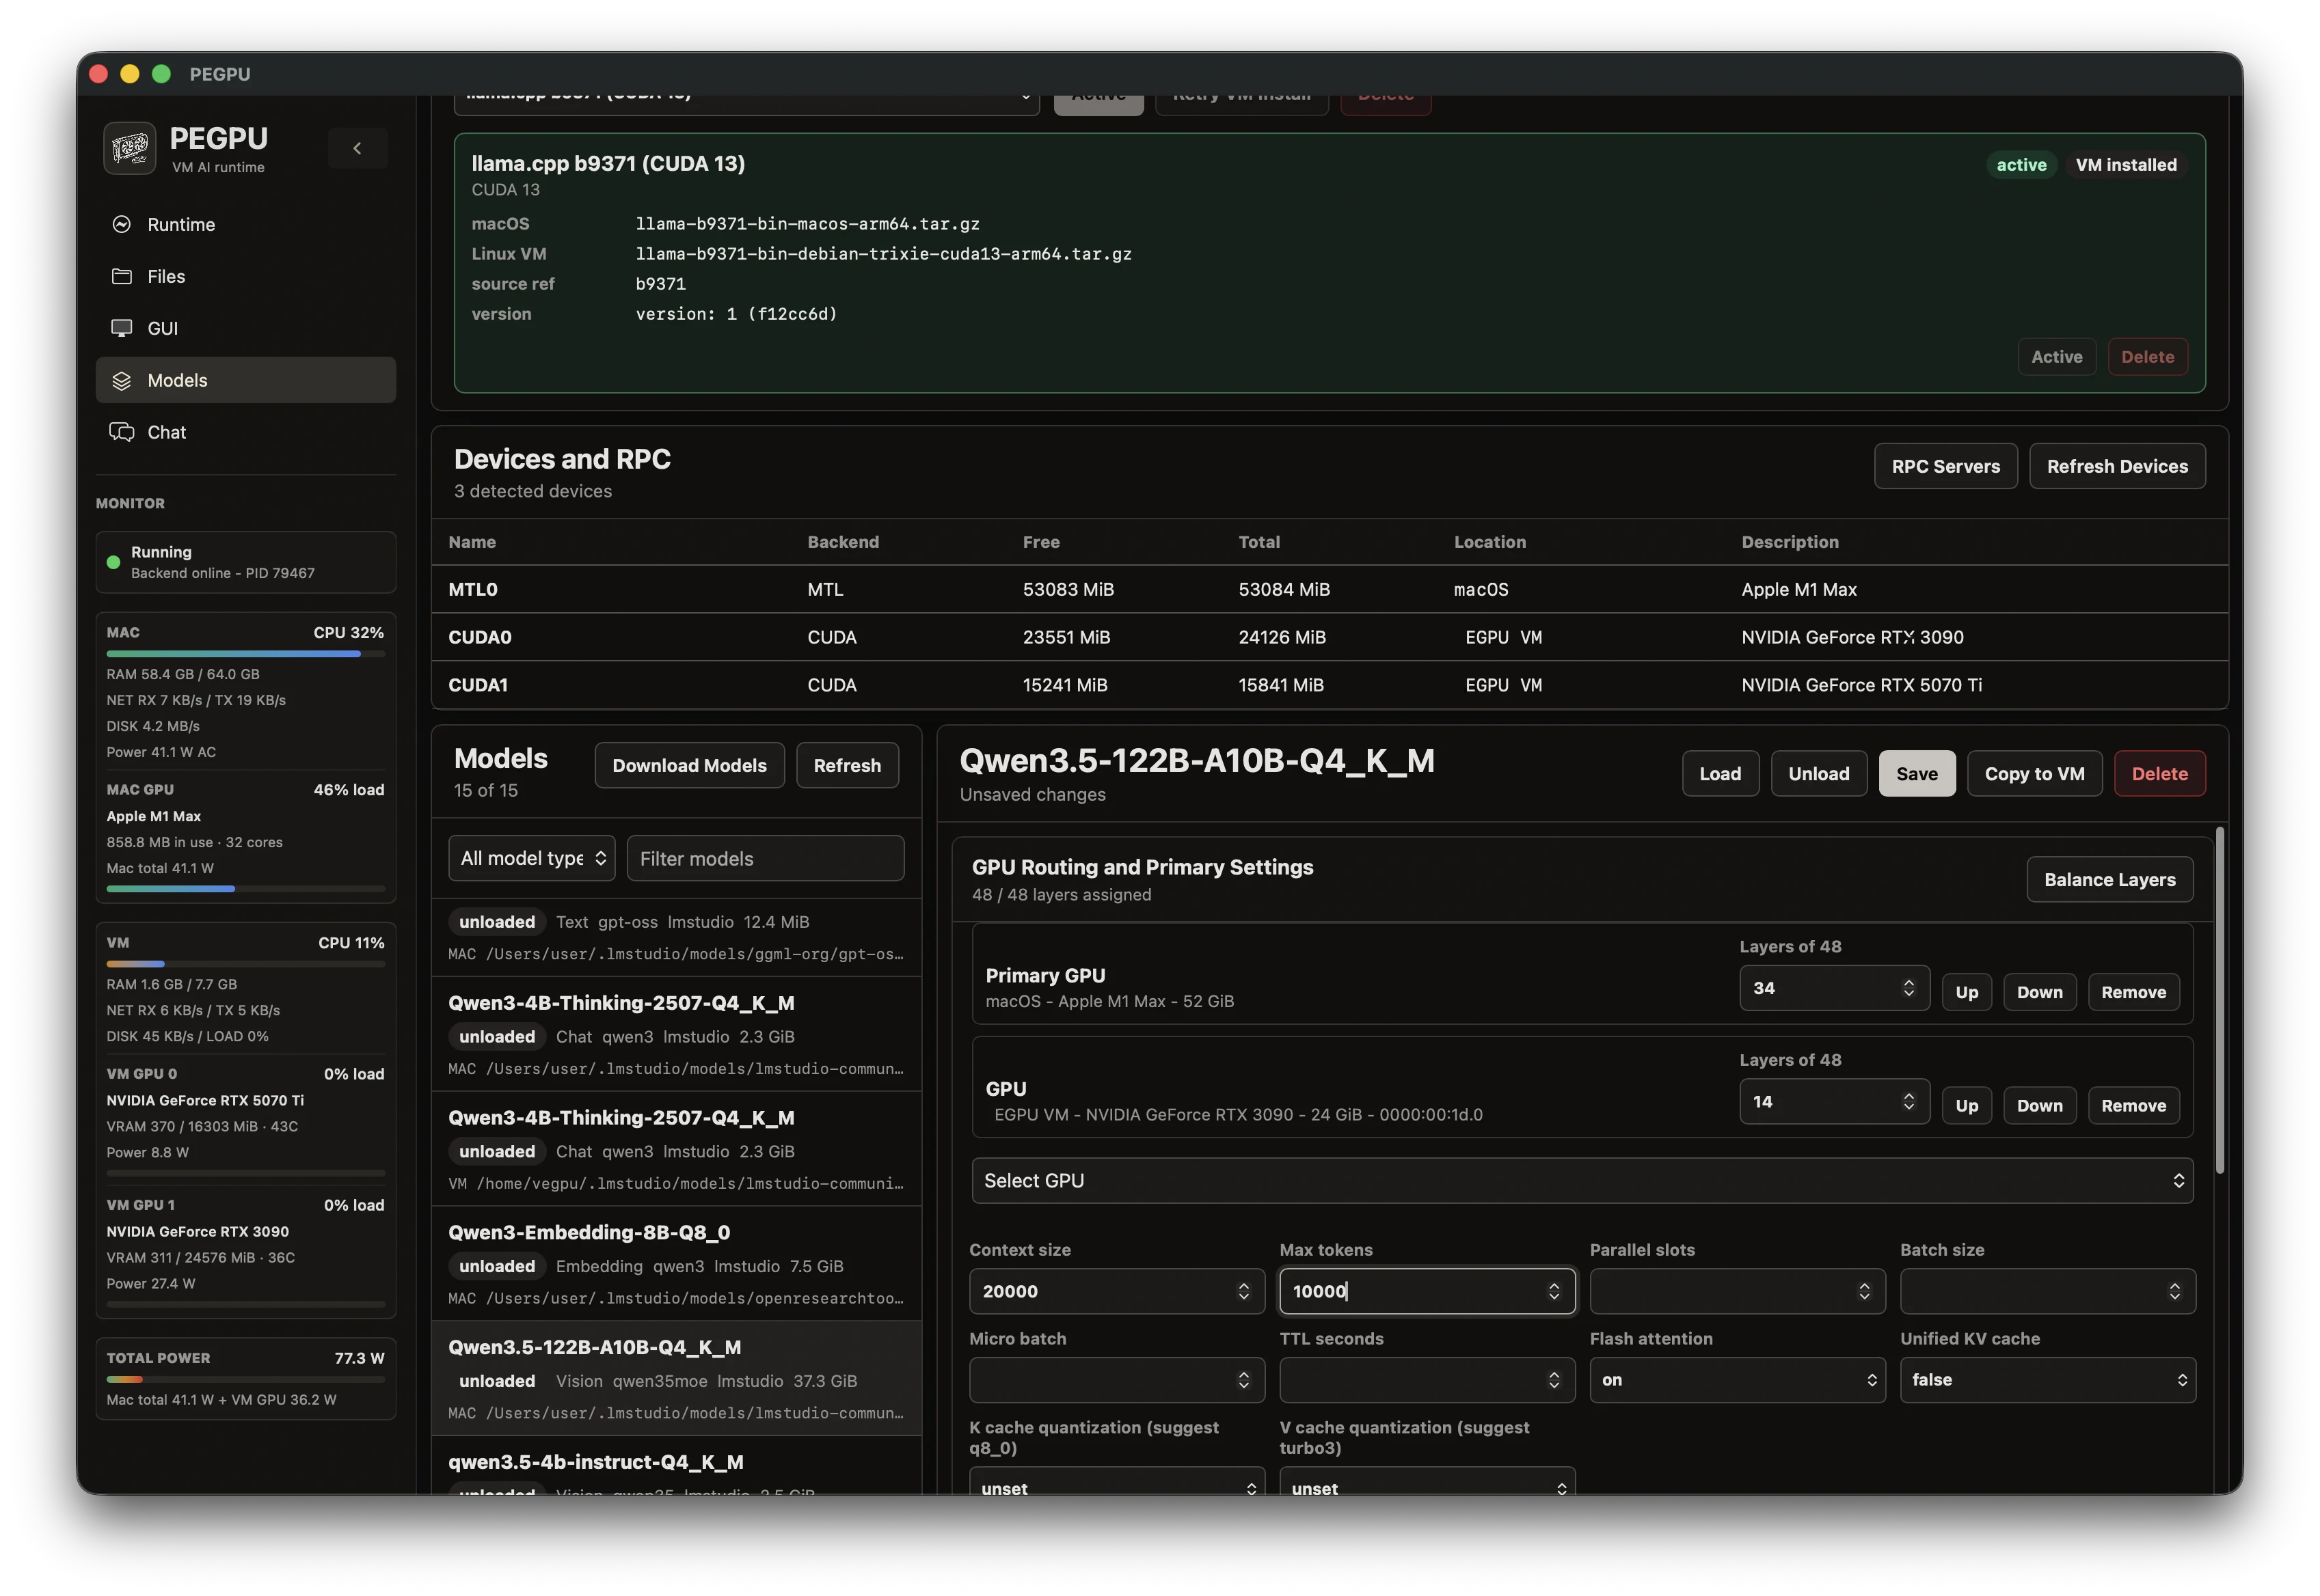Open RPC Servers
This screenshot has width=2320, height=1596.
click(x=1945, y=466)
